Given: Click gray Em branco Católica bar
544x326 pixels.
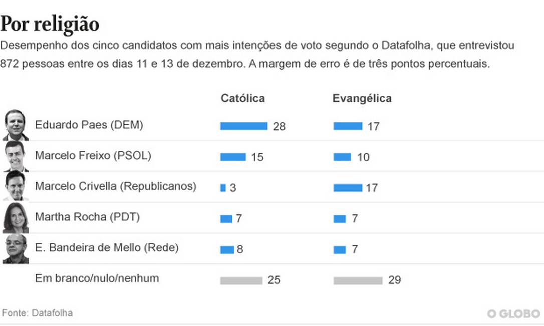Looking at the screenshot, I should [x=241, y=280].
